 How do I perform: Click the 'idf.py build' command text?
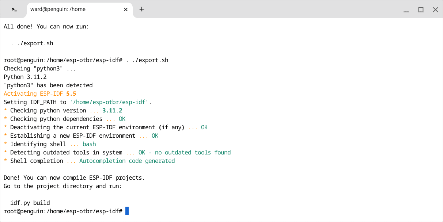pyautogui.click(x=30, y=203)
